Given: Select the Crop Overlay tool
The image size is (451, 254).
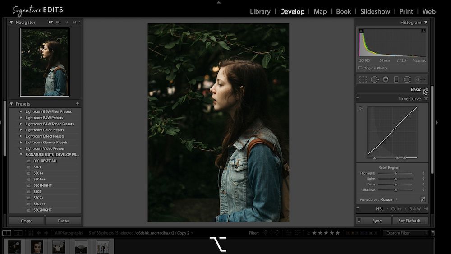Looking at the screenshot, I should point(363,79).
